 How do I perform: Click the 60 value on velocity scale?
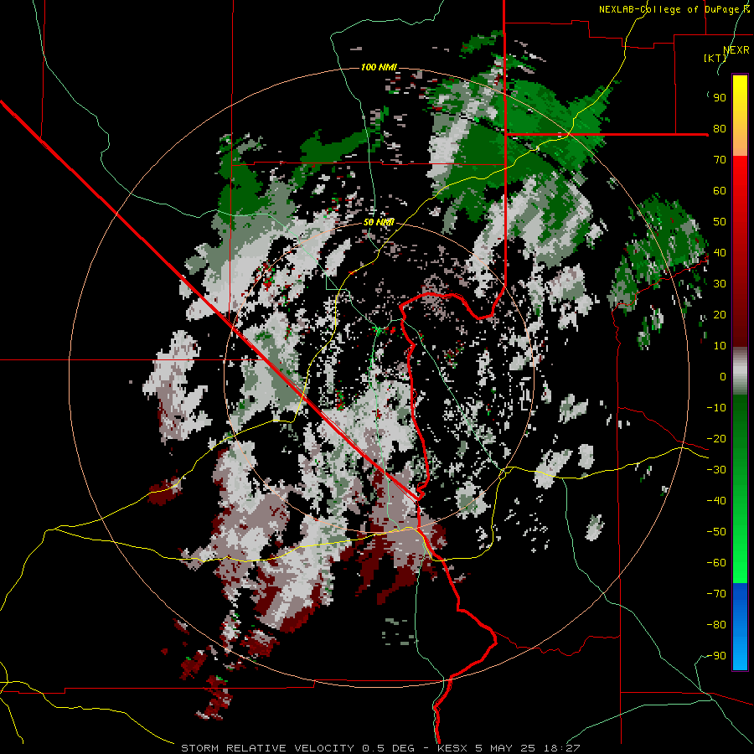[720, 191]
